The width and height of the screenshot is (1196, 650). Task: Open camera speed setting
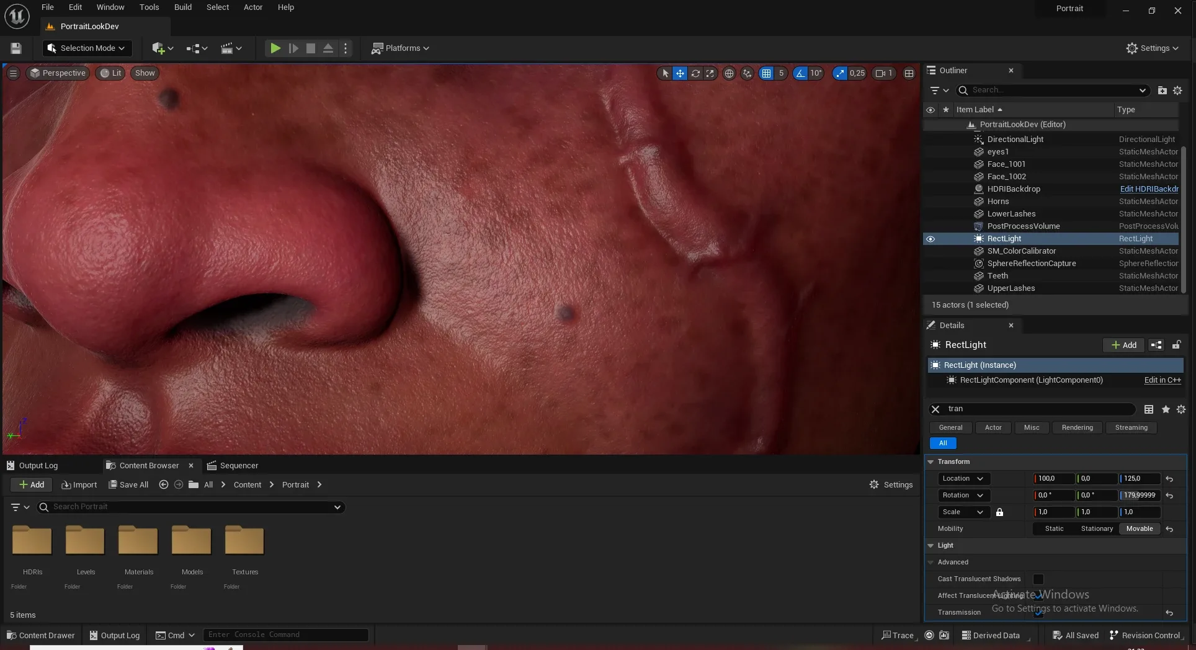pos(884,73)
